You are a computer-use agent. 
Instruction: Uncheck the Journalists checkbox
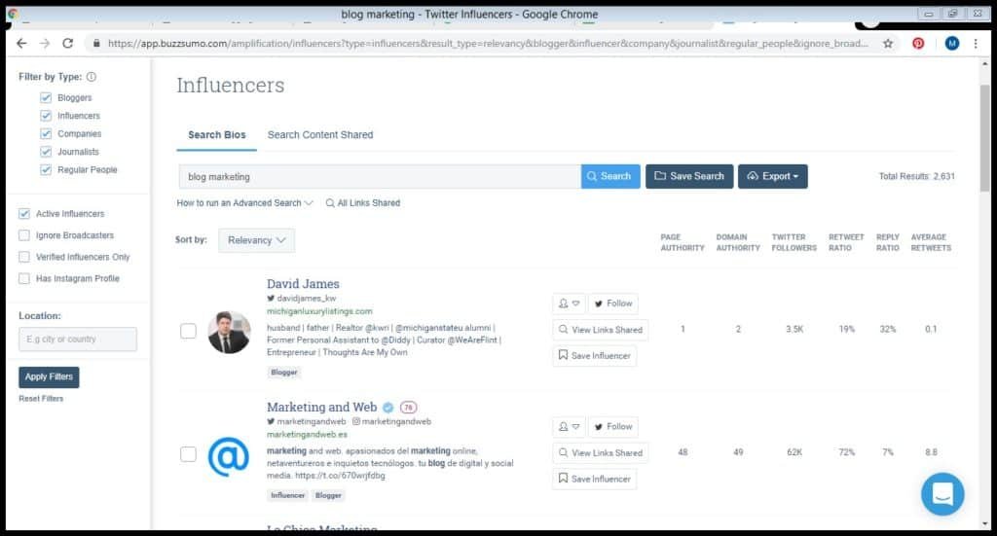pos(46,152)
